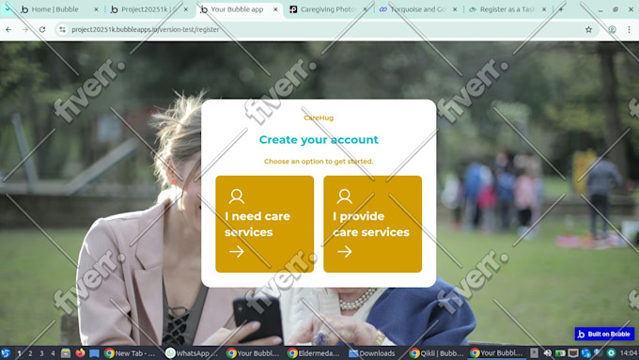
Task: Open site information icon in address bar
Action: [x=62, y=29]
